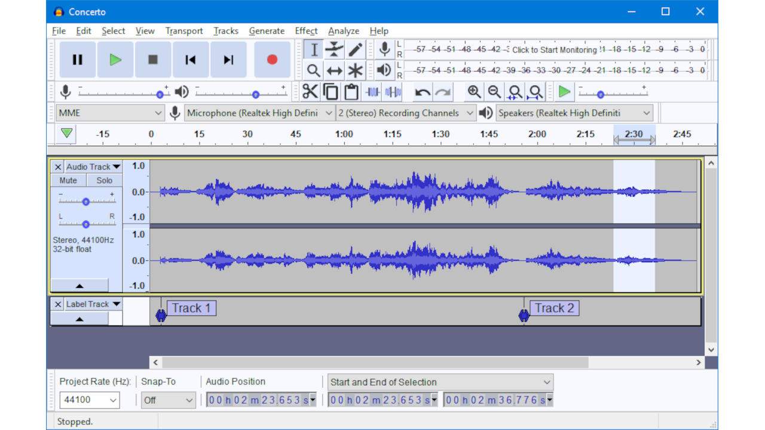
Task: Mute the Audio Track
Action: (68, 180)
